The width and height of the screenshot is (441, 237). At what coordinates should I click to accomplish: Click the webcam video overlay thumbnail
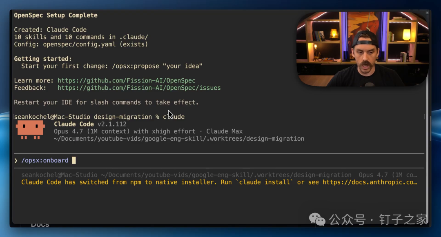click(x=363, y=49)
